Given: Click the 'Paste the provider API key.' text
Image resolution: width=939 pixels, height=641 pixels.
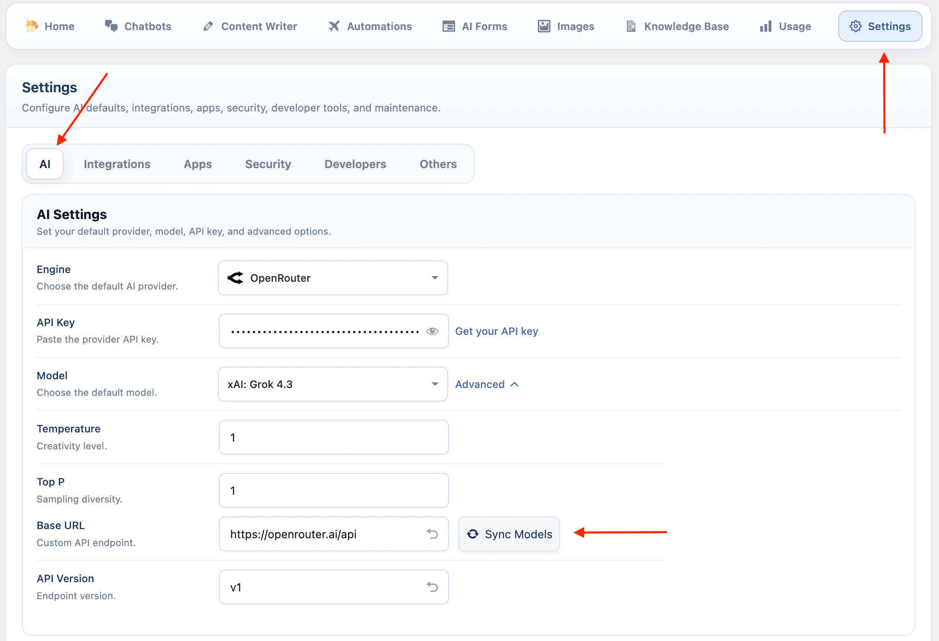Looking at the screenshot, I should pos(97,339).
